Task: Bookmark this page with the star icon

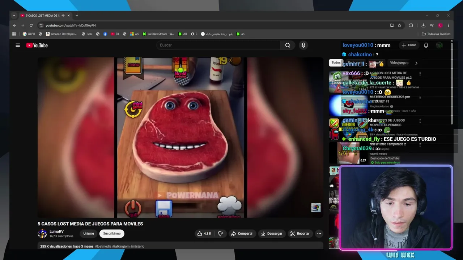Action: pyautogui.click(x=399, y=25)
